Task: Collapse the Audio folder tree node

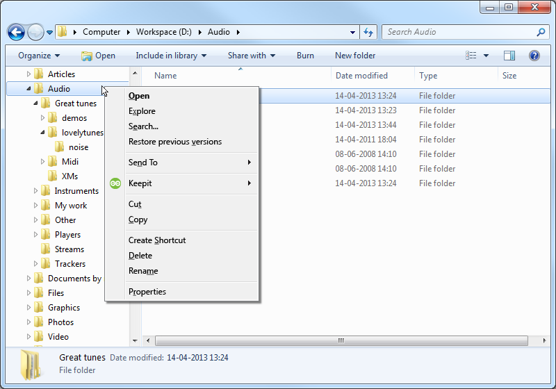Action: point(28,89)
